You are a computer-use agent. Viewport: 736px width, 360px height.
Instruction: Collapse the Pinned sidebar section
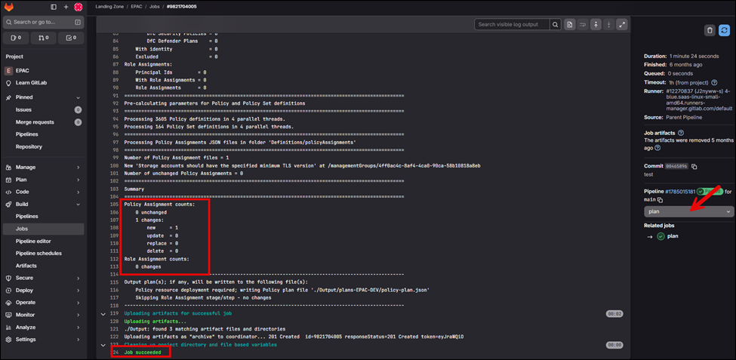[44, 97]
